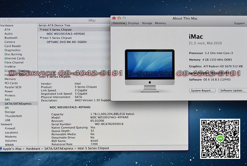The height and width of the screenshot is (166, 247).
Task: Select Card Reader in the sidebar
Action: [13, 46]
